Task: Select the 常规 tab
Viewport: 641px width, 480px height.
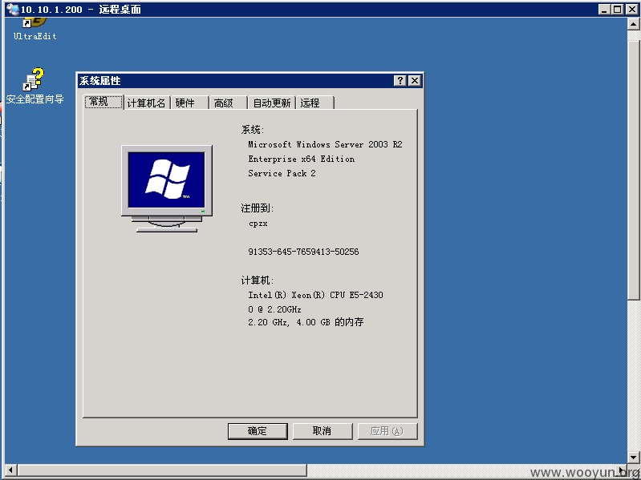Action: click(x=103, y=102)
